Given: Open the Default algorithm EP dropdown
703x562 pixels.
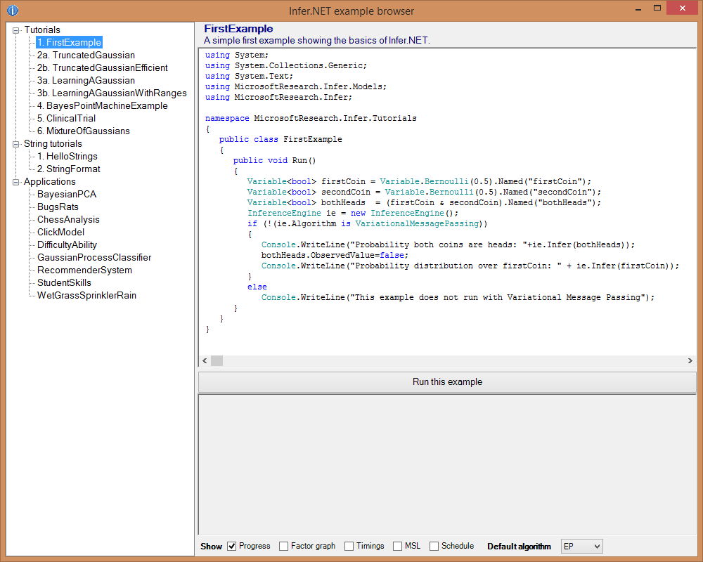Looking at the screenshot, I should (x=582, y=547).
